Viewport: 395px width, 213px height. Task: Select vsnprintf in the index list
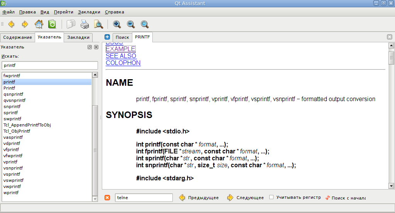point(47,168)
